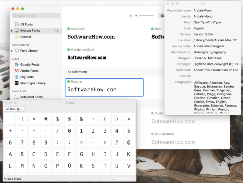Click the SkyFonts S icon

pos(17,77)
